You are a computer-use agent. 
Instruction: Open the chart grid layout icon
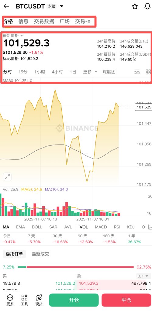tap(148, 72)
